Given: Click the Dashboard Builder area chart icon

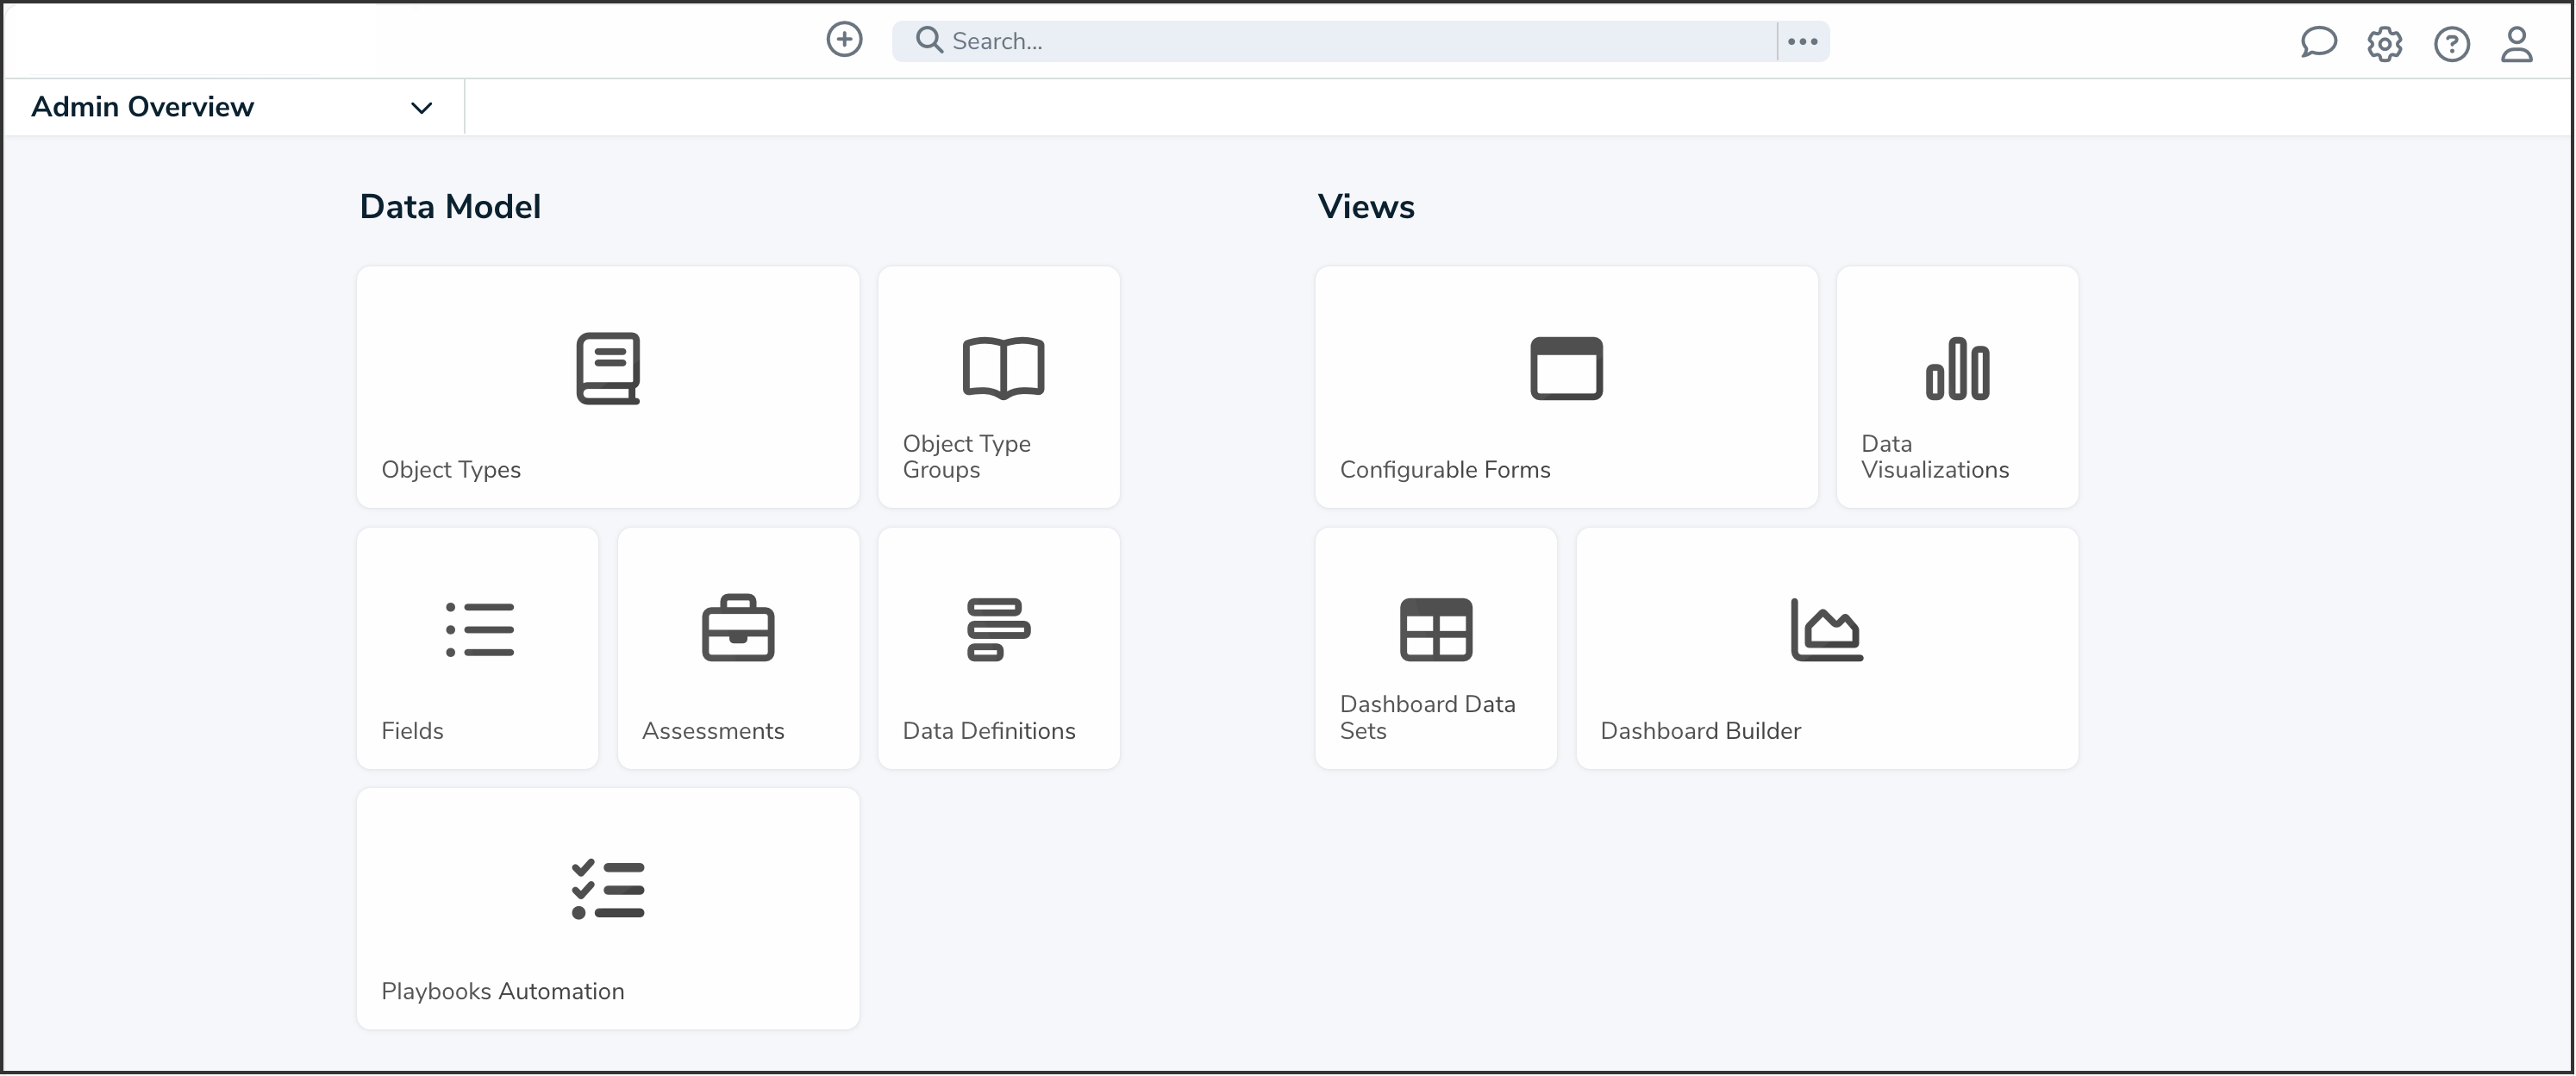Looking at the screenshot, I should click(1826, 629).
